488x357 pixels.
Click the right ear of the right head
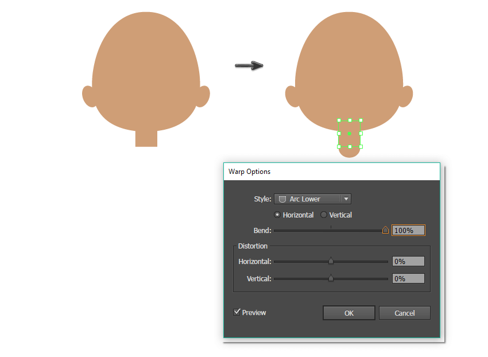[407, 96]
